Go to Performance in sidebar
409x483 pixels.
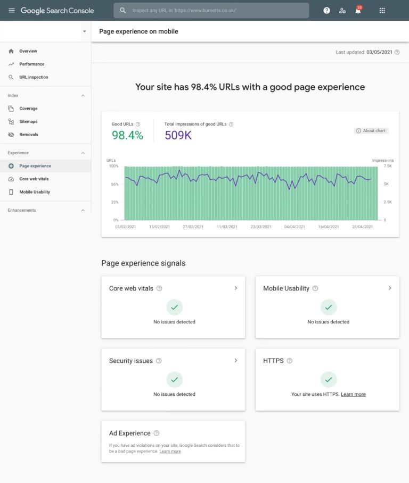click(x=46, y=64)
